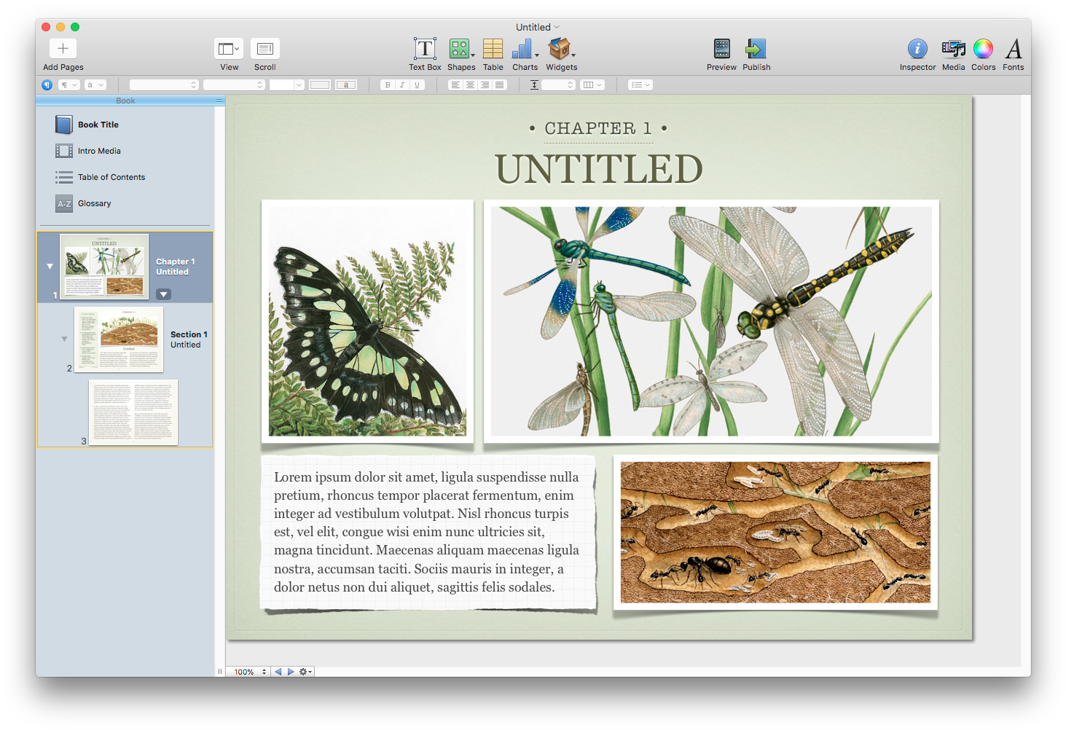
Task: Select Table of Contents in the sidebar
Action: [109, 177]
